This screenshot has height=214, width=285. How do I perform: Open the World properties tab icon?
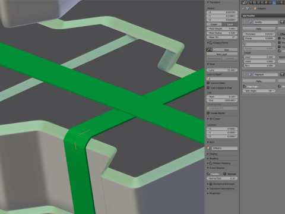click(x=262, y=2)
